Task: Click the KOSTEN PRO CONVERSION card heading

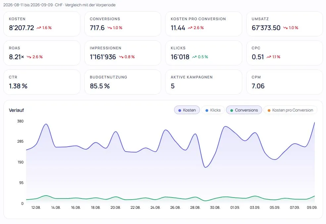Action: [x=198, y=19]
